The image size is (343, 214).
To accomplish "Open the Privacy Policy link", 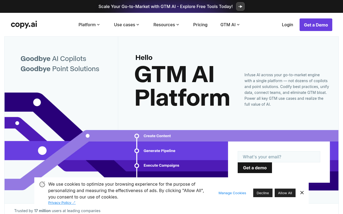I will tap(59, 202).
